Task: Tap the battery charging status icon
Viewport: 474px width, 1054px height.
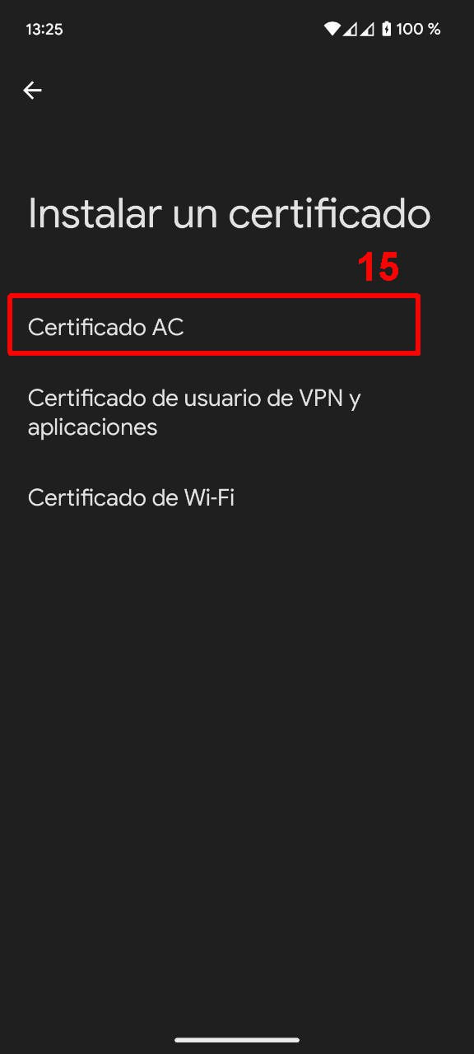Action: click(x=386, y=29)
